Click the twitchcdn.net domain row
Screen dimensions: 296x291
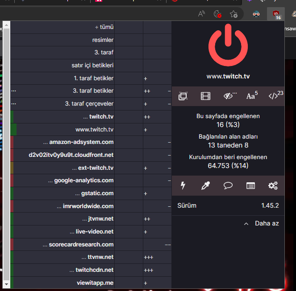pos(63,270)
